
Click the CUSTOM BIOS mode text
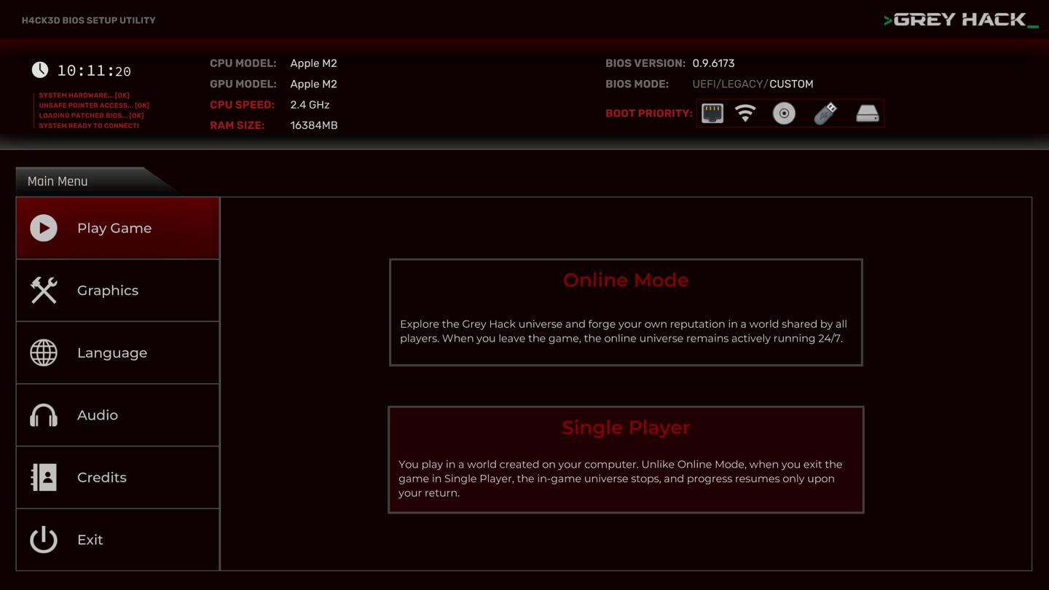point(791,84)
